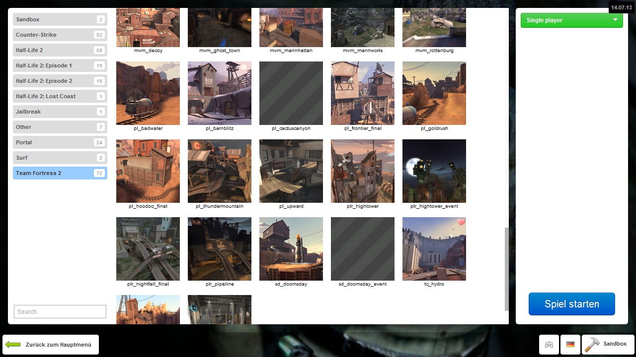This screenshot has height=357, width=636.
Task: Toggle favorite heart on tc_hydro map
Action: point(461,222)
